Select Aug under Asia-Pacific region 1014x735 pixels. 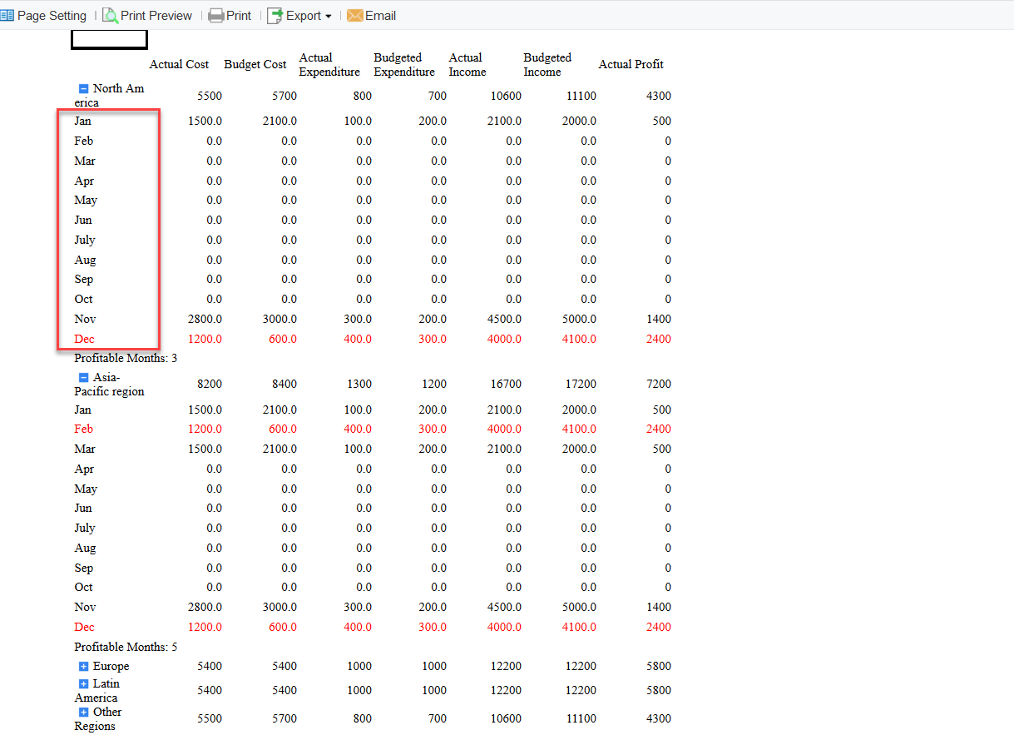pyautogui.click(x=85, y=548)
